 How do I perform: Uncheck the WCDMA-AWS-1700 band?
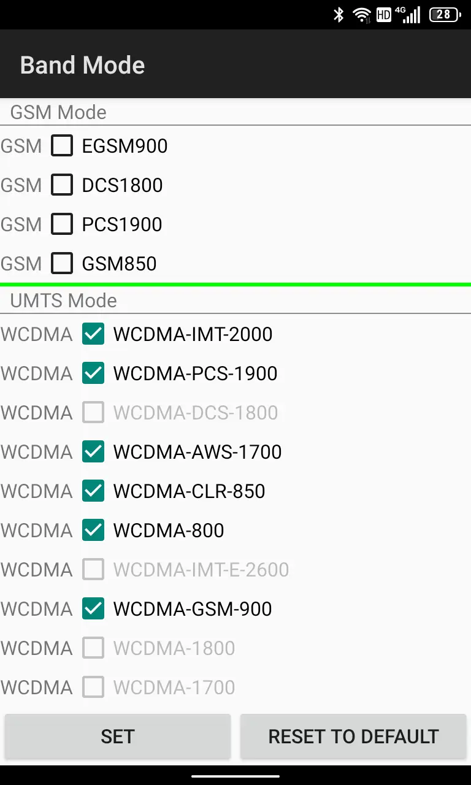pos(93,452)
